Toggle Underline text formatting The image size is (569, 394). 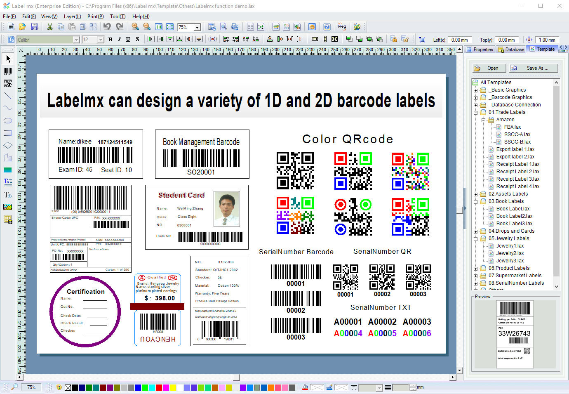click(128, 39)
